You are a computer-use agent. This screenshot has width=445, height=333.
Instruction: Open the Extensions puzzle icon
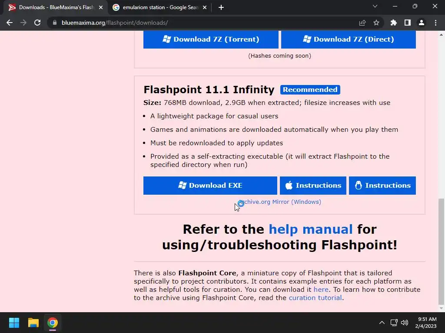coord(394,23)
